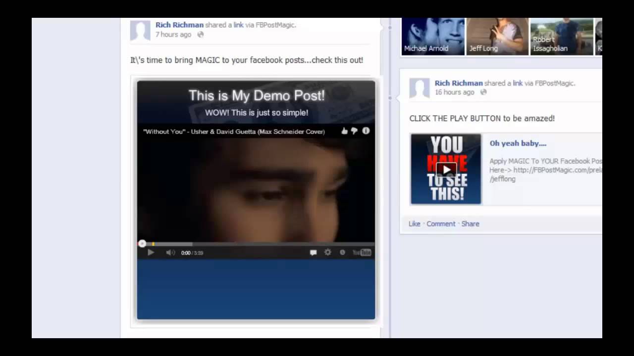
Task: Click video title 'Without You' link
Action: (234, 132)
